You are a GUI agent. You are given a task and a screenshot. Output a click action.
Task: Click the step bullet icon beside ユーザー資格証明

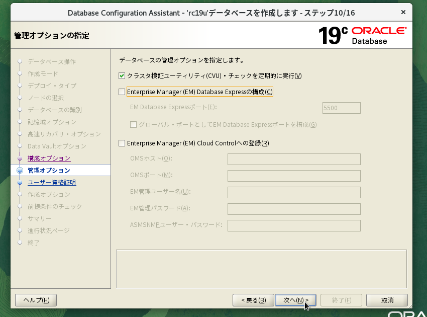click(x=20, y=183)
